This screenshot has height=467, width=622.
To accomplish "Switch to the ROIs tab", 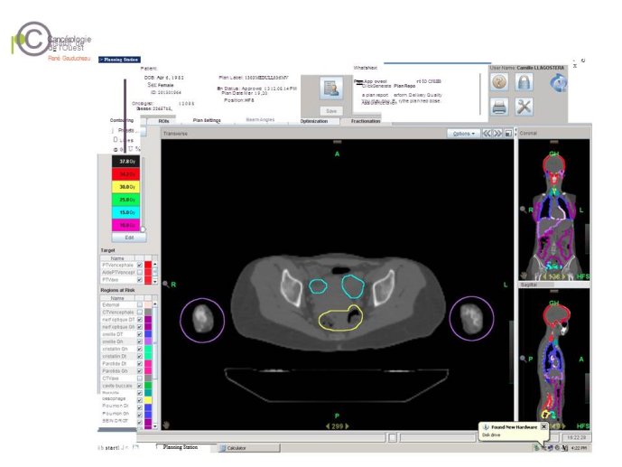I will pos(163,121).
